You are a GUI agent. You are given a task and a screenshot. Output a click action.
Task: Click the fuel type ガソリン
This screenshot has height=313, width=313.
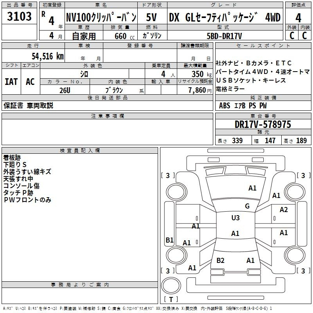[x=152, y=36]
